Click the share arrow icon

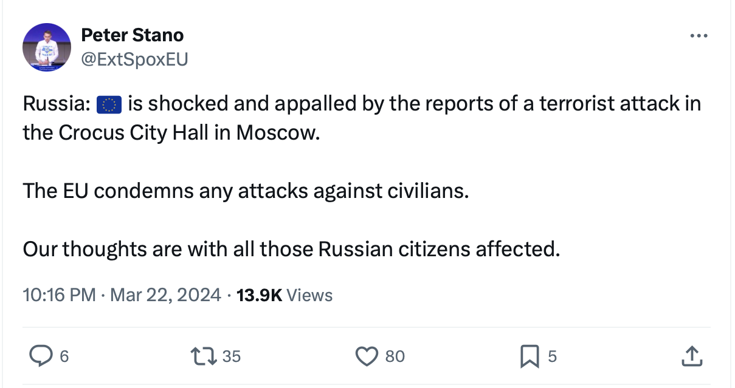click(x=691, y=356)
